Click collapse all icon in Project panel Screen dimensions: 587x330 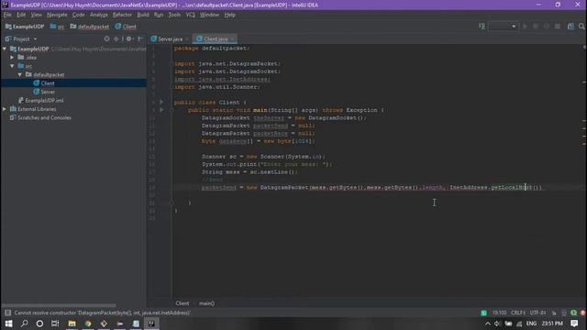[116, 38]
